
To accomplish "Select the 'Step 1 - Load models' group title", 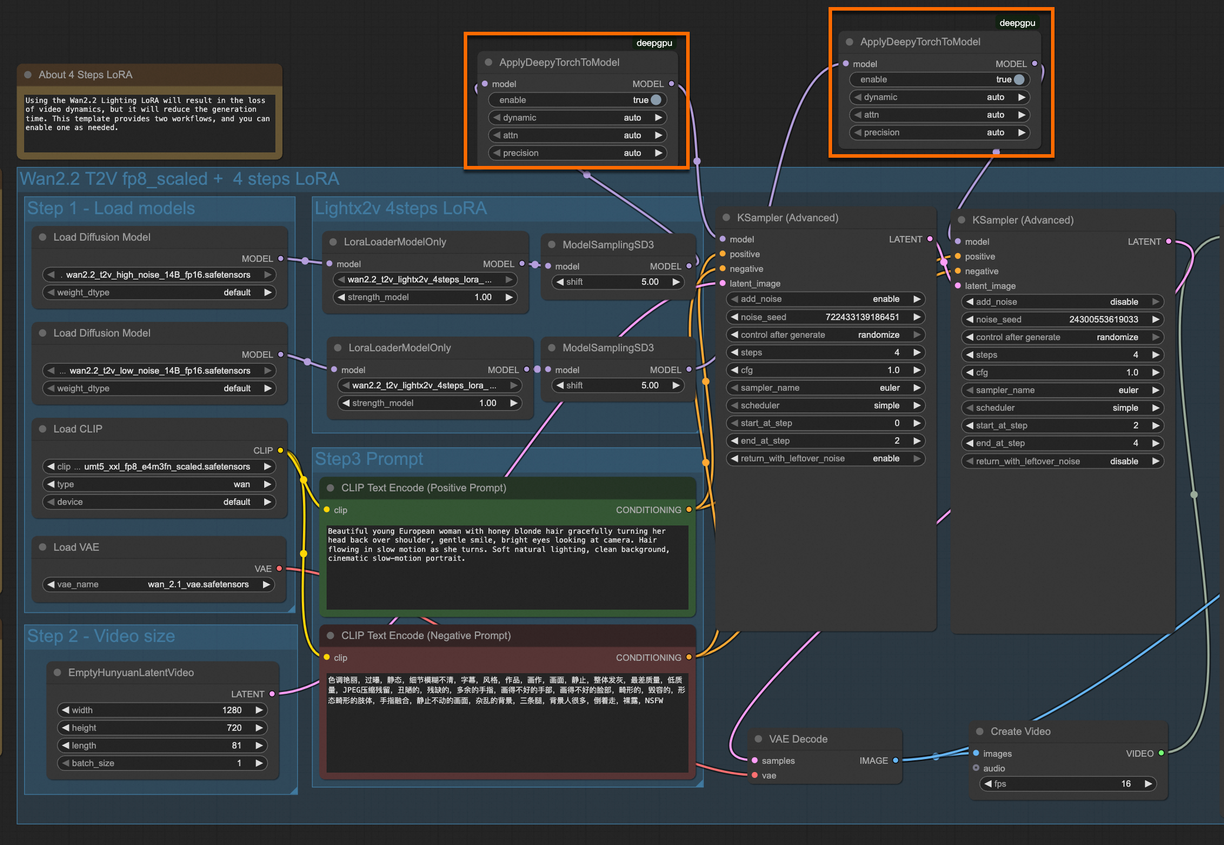I will pos(111,208).
